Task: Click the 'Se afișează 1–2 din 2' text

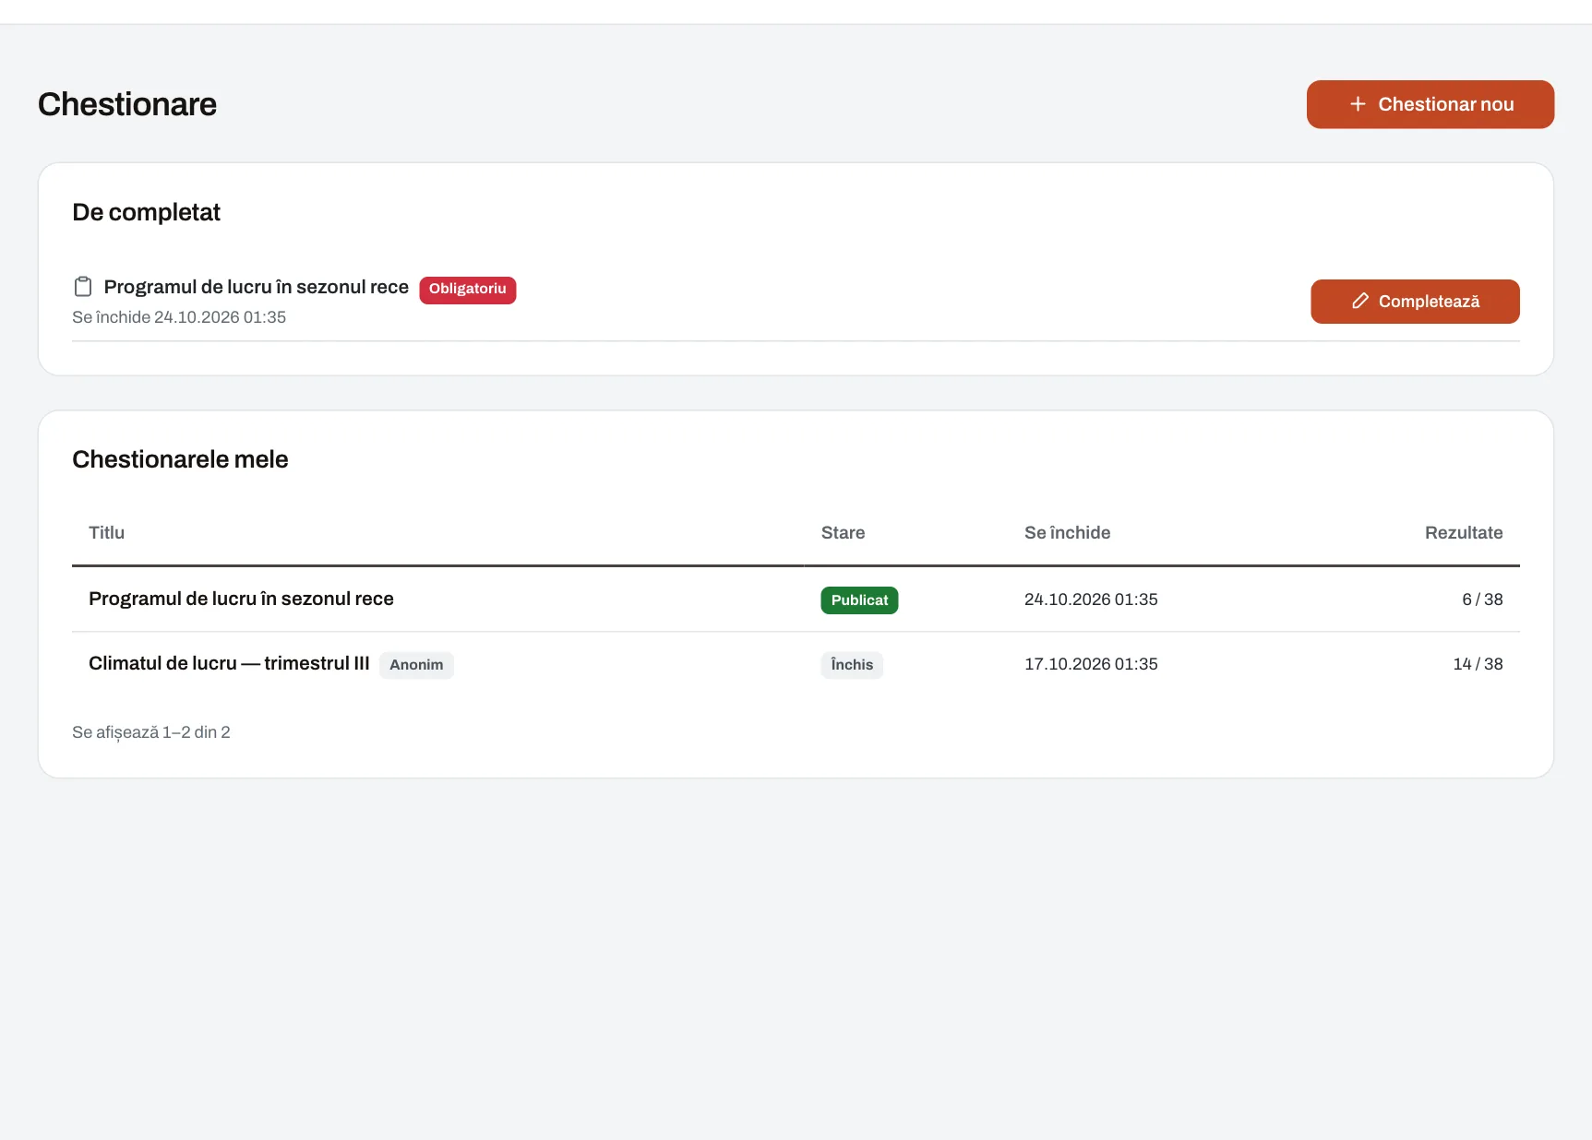Action: [x=151, y=732]
